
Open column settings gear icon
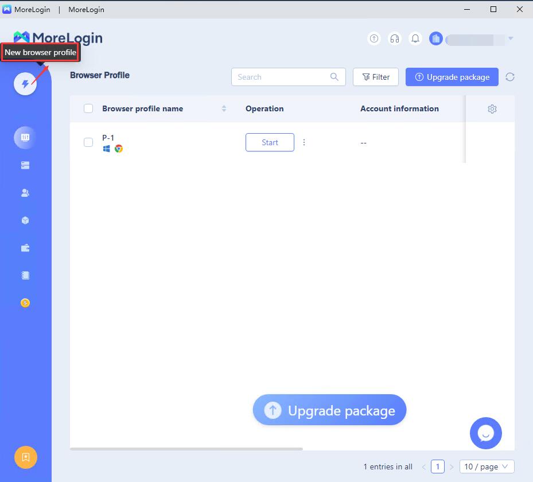tap(492, 109)
